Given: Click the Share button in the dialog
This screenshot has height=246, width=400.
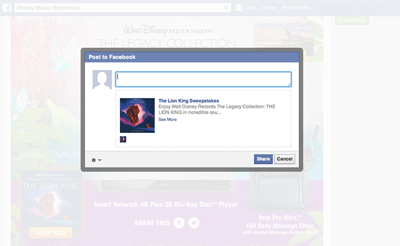Looking at the screenshot, I should coord(263,159).
